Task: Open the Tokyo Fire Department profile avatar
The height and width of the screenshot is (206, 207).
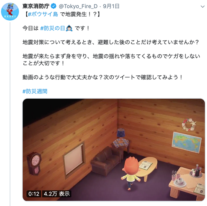Action: [x=10, y=12]
